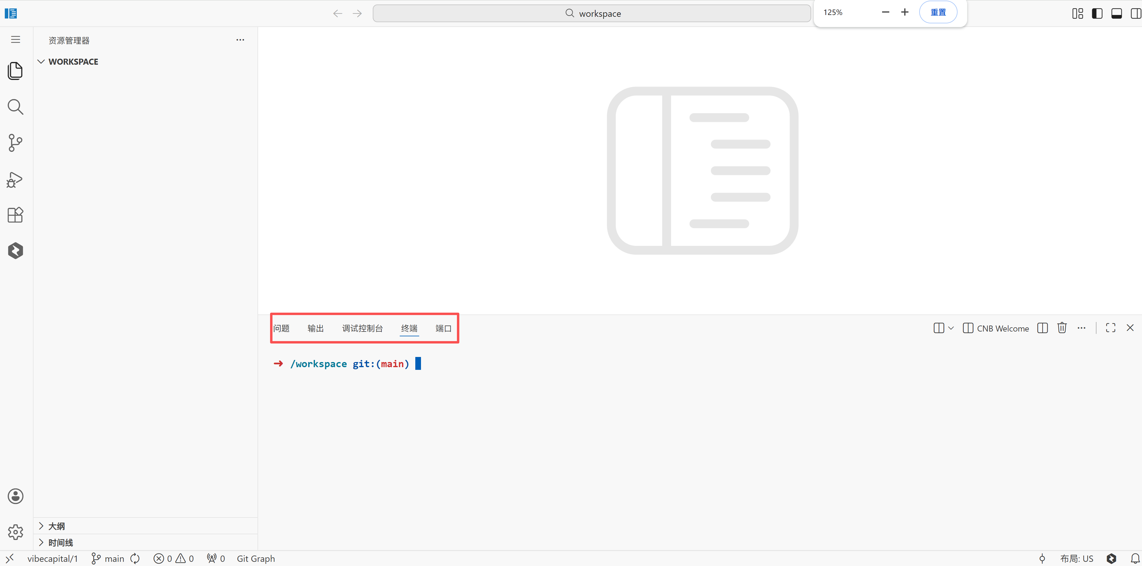Open the Manage settings gear icon

pos(16,532)
